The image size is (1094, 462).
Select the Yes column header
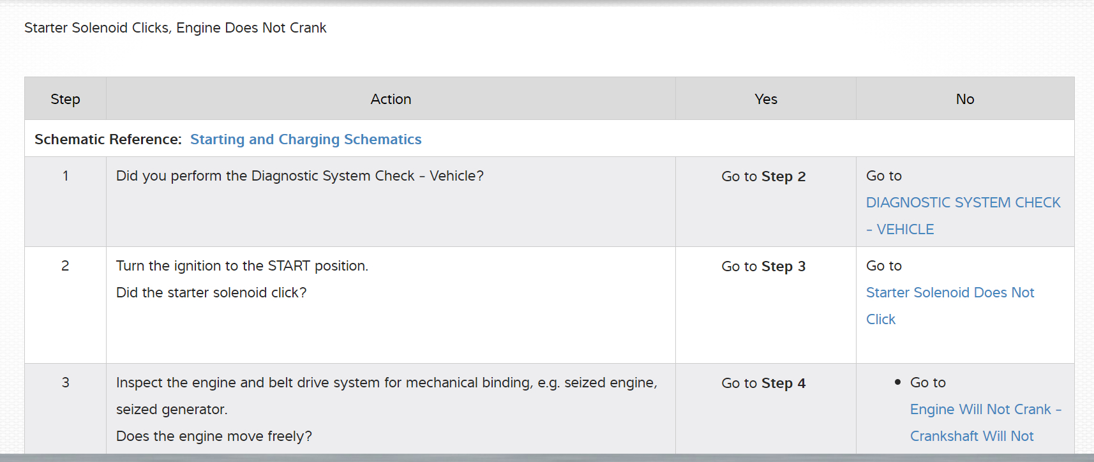pyautogui.click(x=765, y=100)
